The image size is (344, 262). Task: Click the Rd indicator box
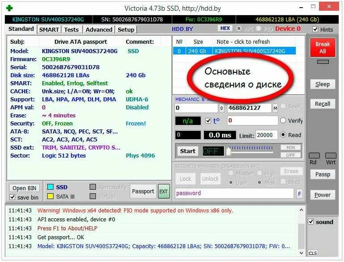314,156
